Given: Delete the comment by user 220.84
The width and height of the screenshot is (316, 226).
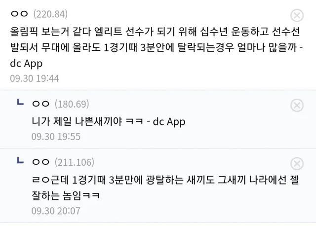Looking at the screenshot, I should pos(297,15).
